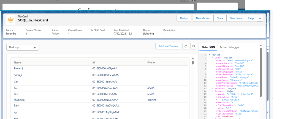Click Id 0015i000011qPKgAAM
The width and height of the screenshot is (282, 119).
[105, 112]
